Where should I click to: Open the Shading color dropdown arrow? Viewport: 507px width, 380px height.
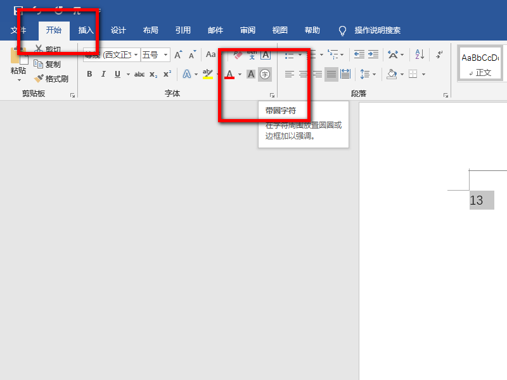pyautogui.click(x=402, y=74)
